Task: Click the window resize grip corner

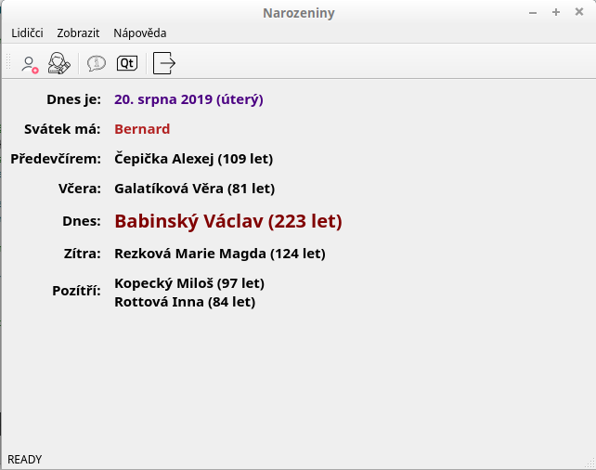Action: click(x=590, y=463)
